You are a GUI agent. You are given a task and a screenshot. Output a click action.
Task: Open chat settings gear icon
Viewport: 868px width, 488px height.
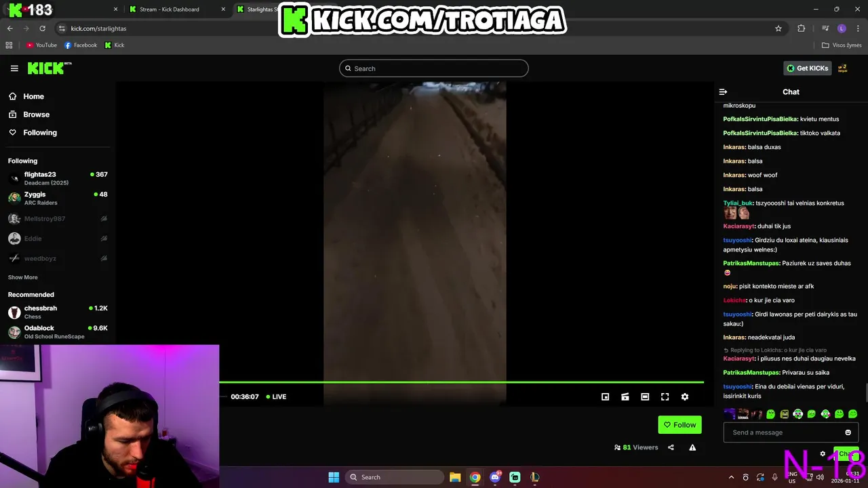(x=823, y=454)
